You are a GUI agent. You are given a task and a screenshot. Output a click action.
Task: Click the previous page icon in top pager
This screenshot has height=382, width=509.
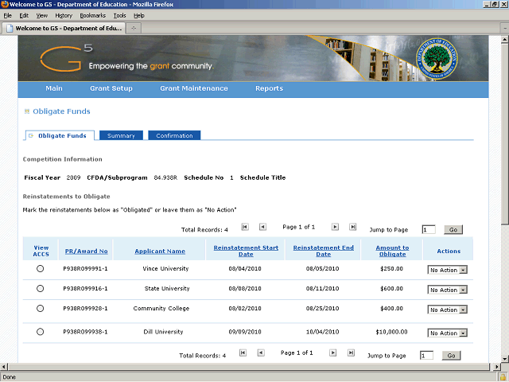(263, 227)
